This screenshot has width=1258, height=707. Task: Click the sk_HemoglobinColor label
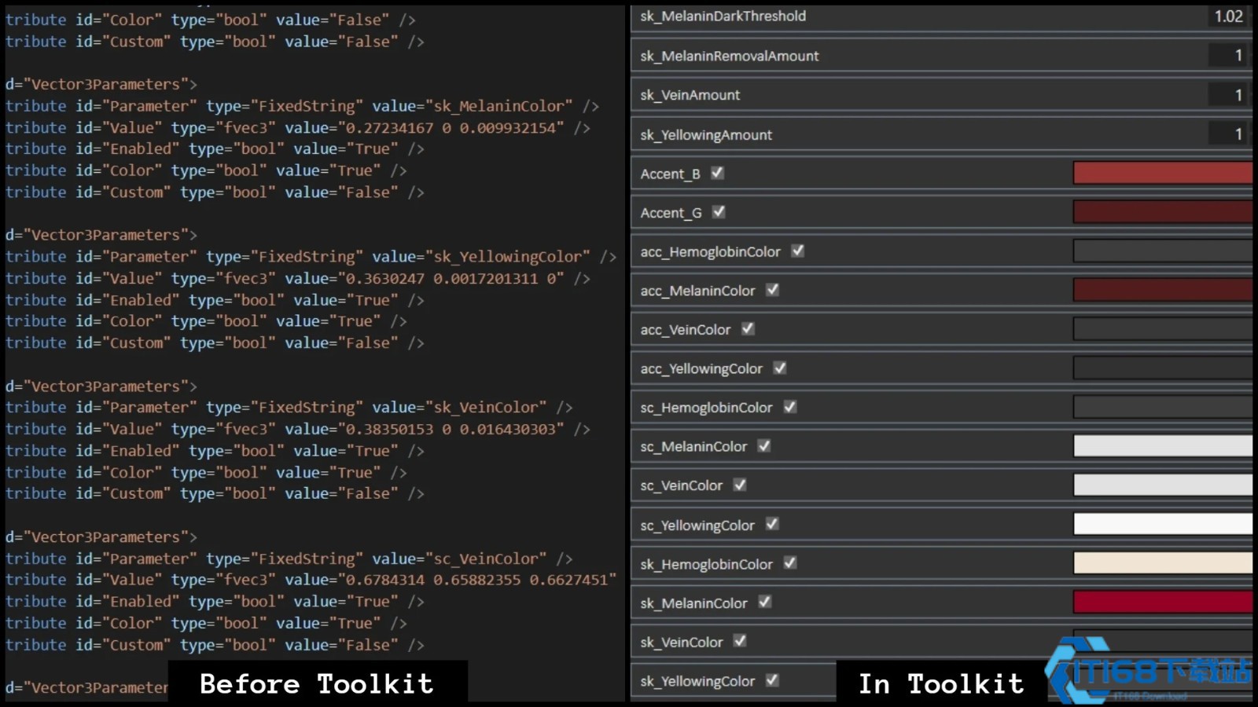[x=706, y=564]
